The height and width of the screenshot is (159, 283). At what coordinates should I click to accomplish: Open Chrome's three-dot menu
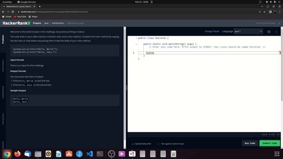click(280, 12)
